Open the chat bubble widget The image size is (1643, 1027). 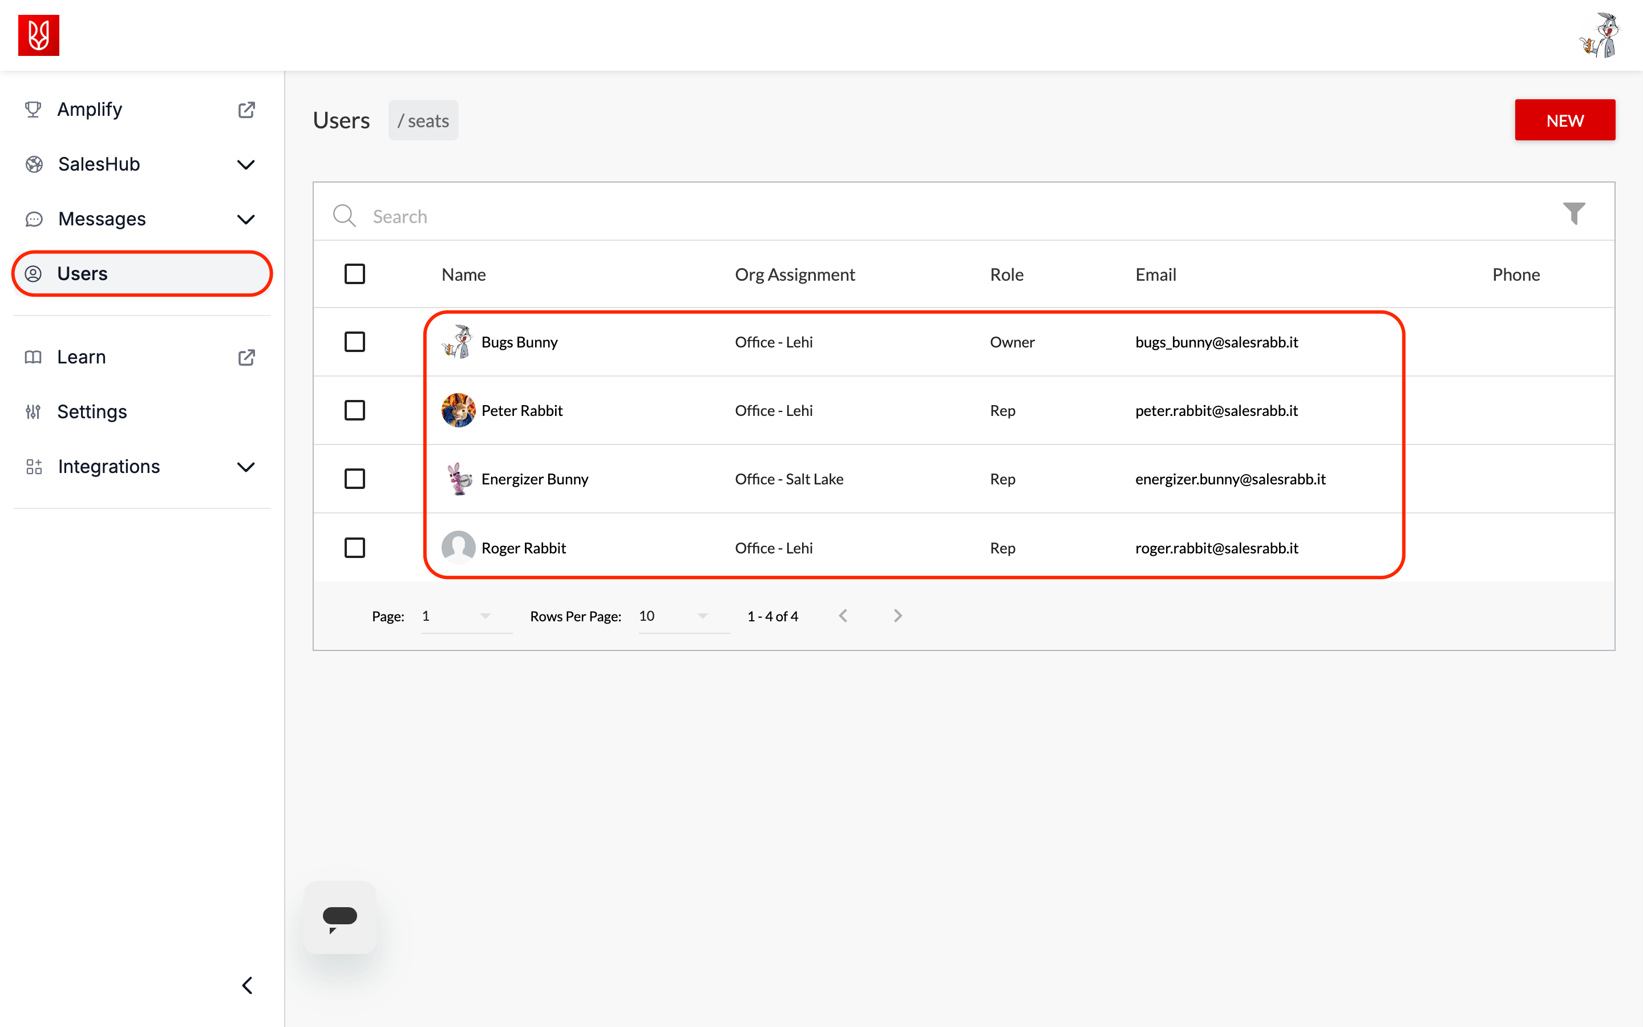coord(339,917)
